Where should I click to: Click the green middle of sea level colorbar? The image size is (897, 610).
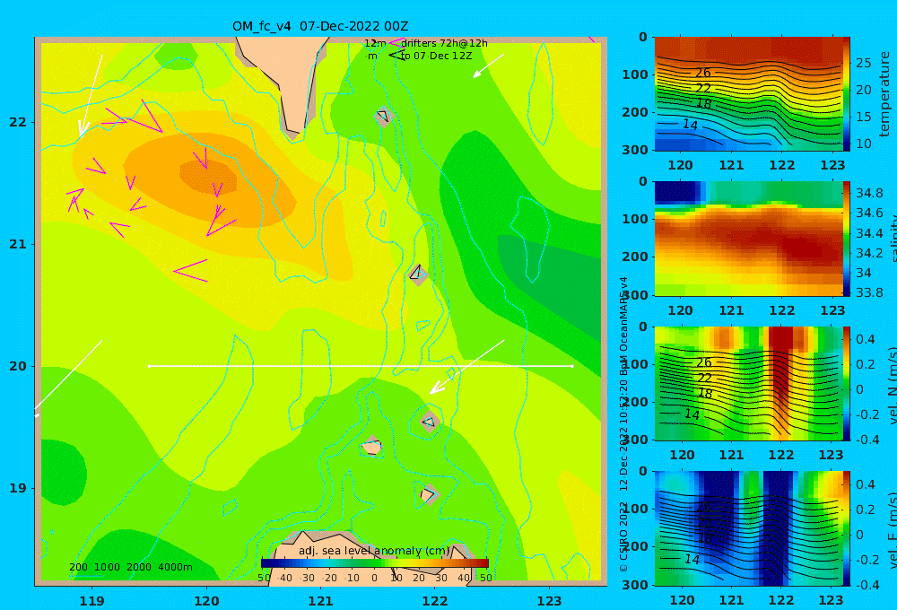pyautogui.click(x=375, y=563)
